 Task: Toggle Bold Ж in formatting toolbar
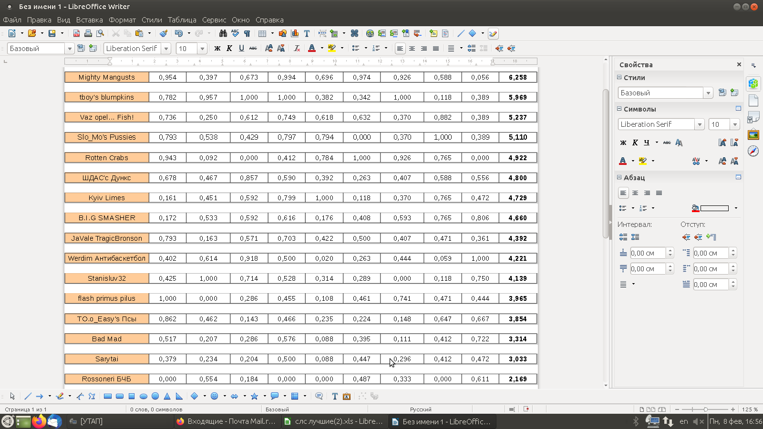(x=217, y=48)
